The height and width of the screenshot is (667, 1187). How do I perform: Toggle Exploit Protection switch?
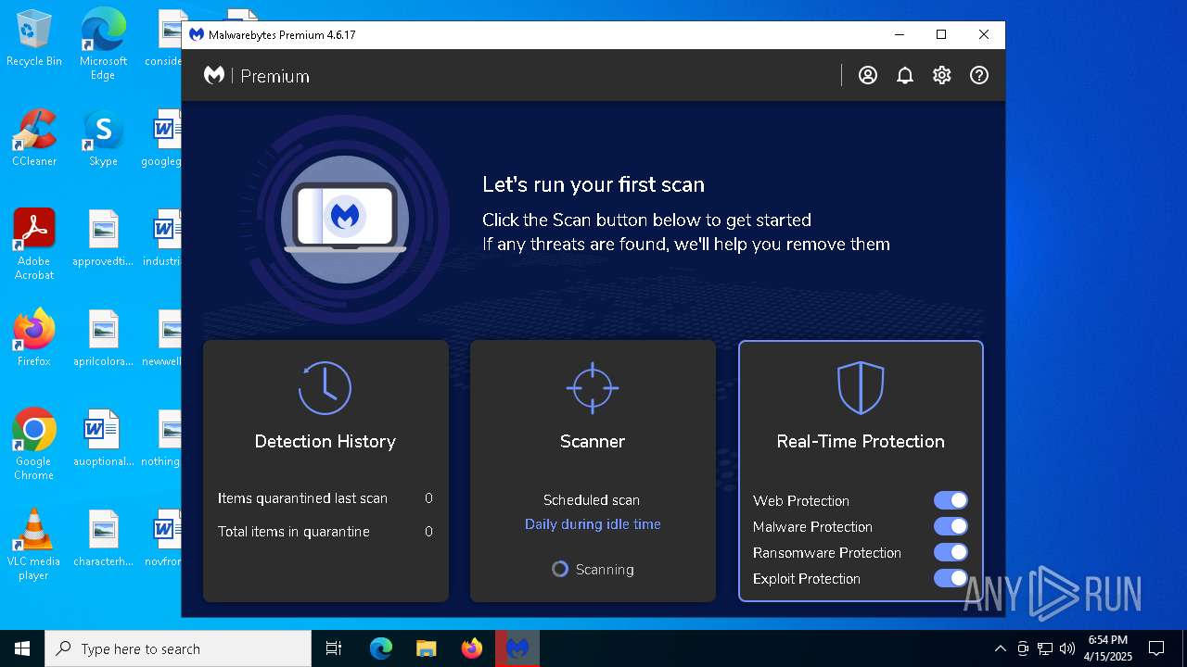951,578
